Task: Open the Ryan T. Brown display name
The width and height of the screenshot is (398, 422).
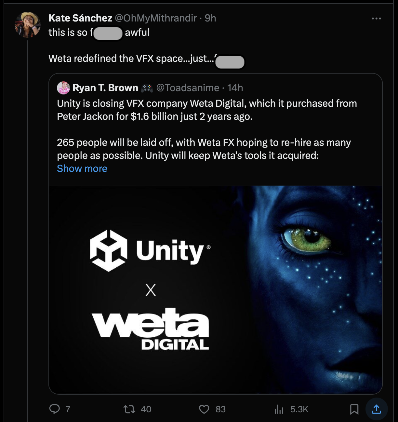Action: 105,88
